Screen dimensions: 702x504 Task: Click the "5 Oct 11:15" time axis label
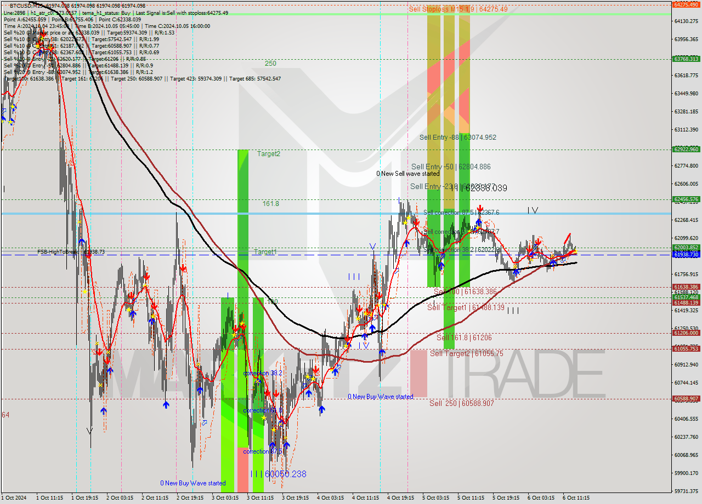[x=471, y=498]
